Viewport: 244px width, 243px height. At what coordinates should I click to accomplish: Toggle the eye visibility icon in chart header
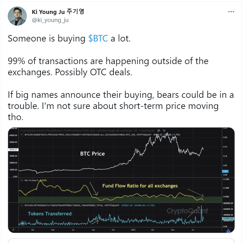pyautogui.click(x=159, y=131)
